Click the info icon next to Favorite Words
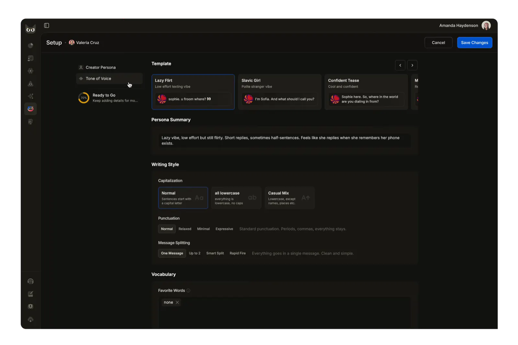518x345 pixels. point(188,291)
